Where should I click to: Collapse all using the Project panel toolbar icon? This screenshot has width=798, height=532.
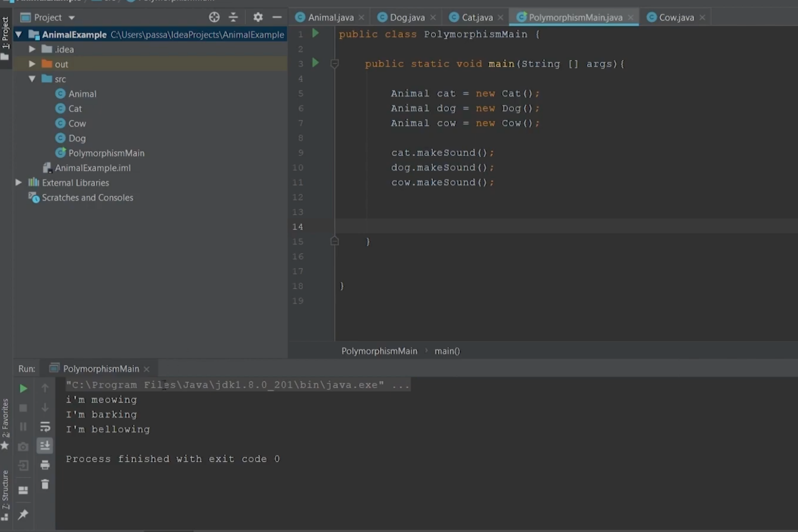pos(233,17)
